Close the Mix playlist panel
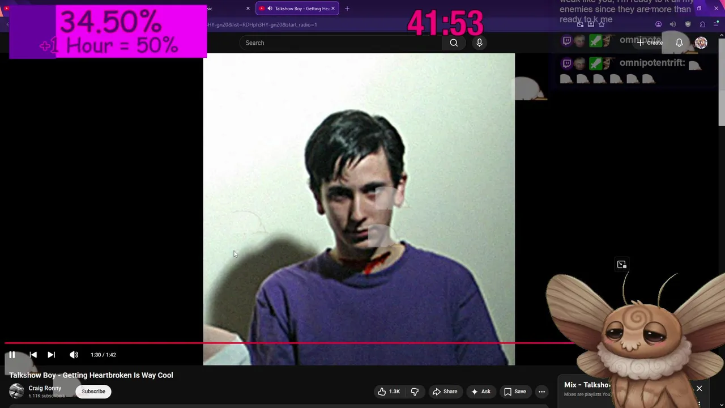 [699, 389]
